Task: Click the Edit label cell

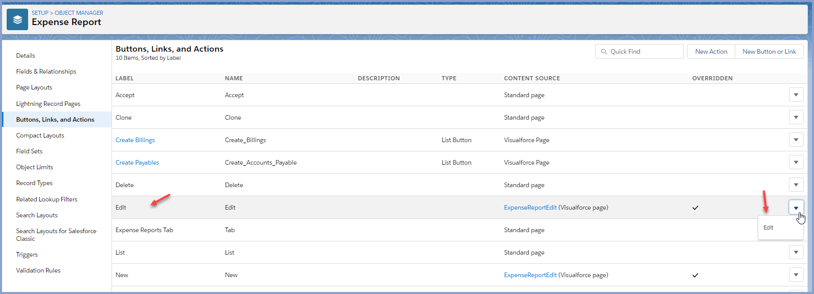Action: click(121, 208)
